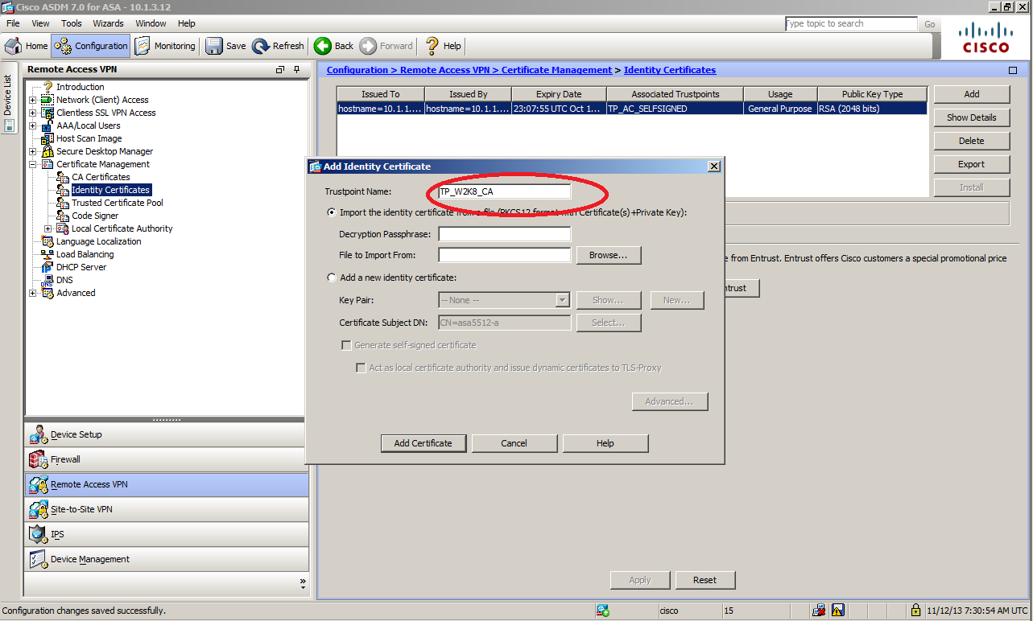Click the Code Signer tree icon

[63, 216]
